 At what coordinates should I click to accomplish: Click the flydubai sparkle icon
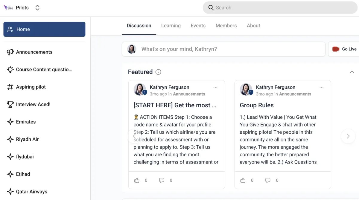point(10,157)
